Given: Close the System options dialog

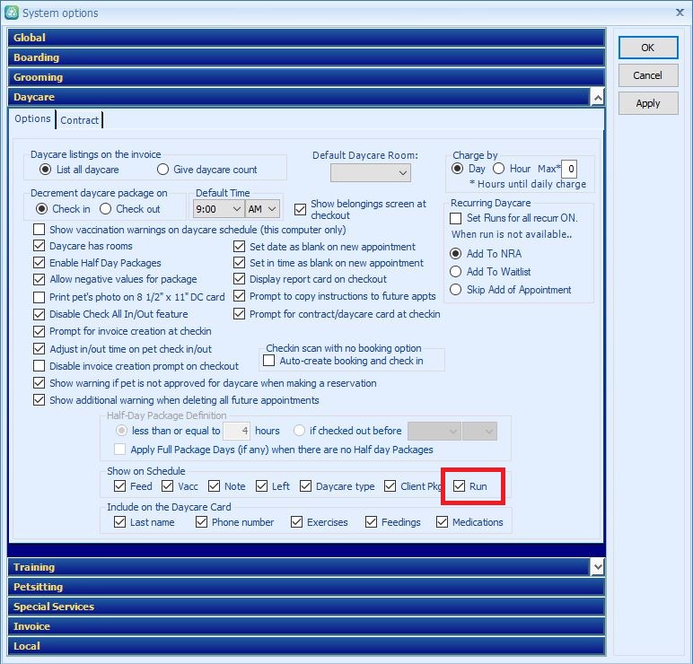Looking at the screenshot, I should coord(680,13).
